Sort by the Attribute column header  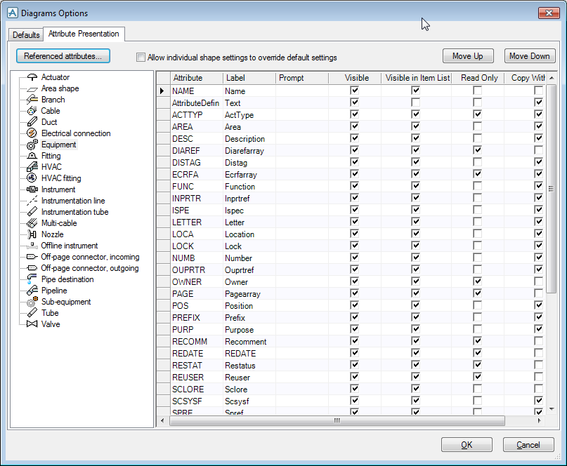(196, 78)
